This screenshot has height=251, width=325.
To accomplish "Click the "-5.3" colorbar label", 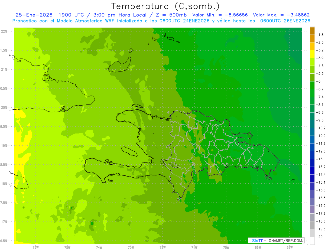I will (x=320, y=74).
